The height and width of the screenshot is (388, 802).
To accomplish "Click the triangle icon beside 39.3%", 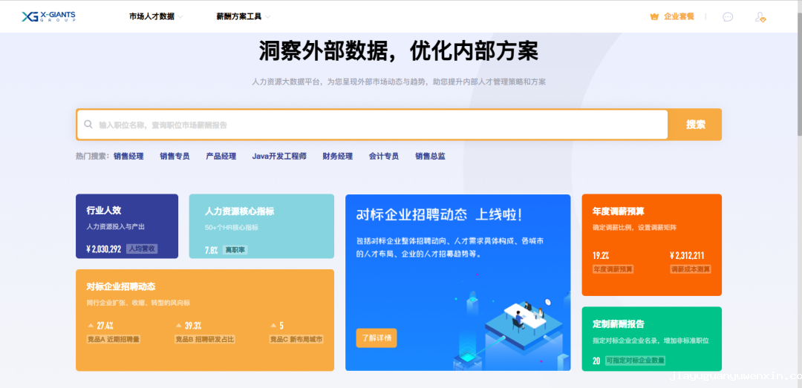I will pos(178,326).
